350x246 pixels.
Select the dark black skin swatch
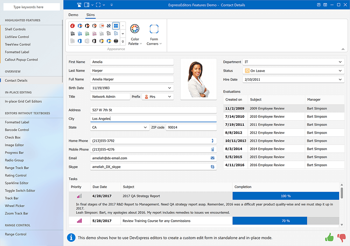tap(115, 41)
